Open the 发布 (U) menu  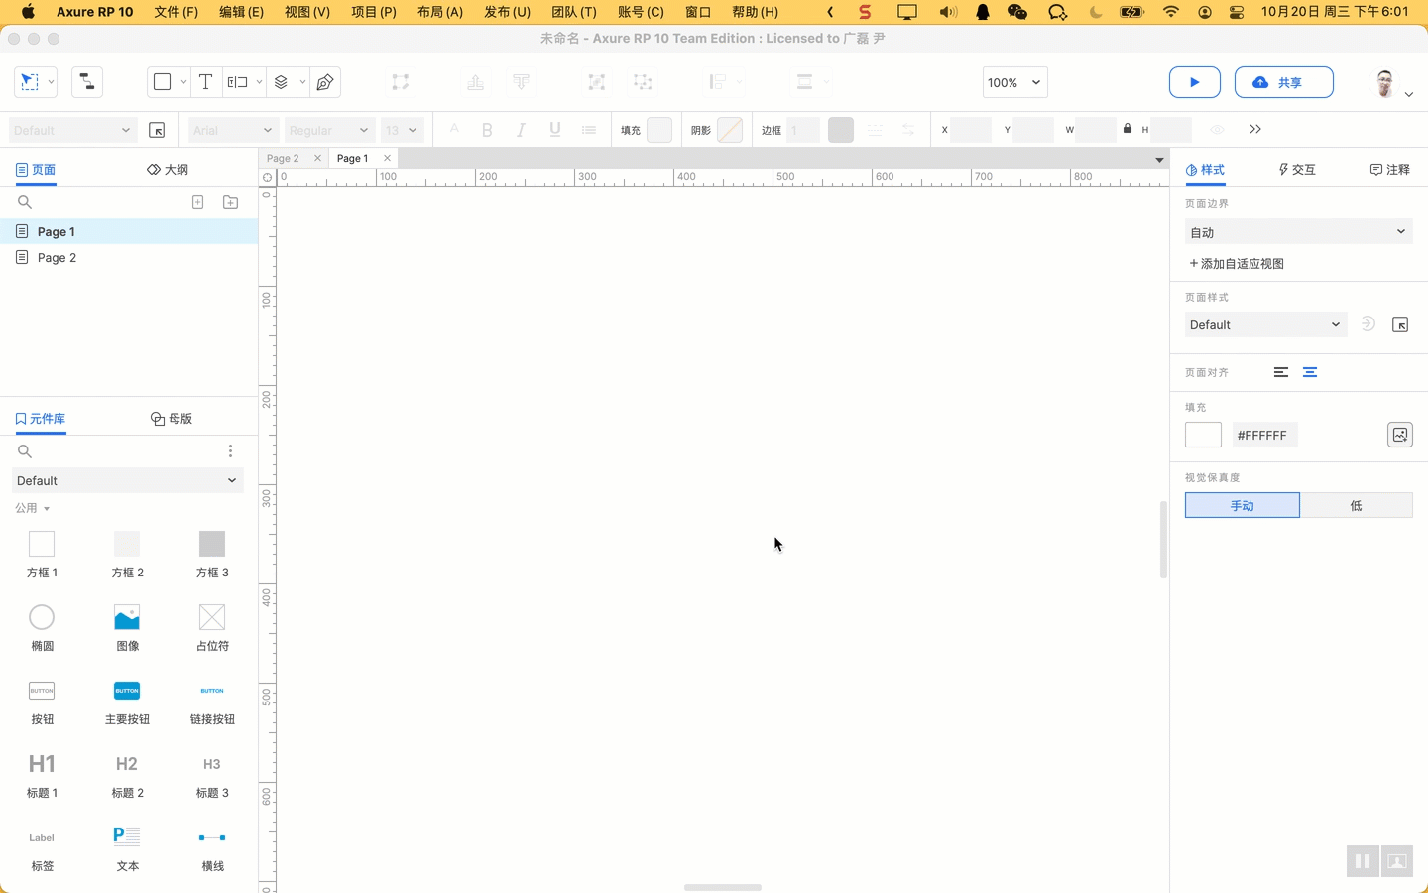click(507, 12)
